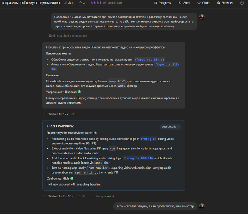Click the user avatar beside first message
Image resolution: width=248 pixels, height=214 pixels.
[202, 17]
